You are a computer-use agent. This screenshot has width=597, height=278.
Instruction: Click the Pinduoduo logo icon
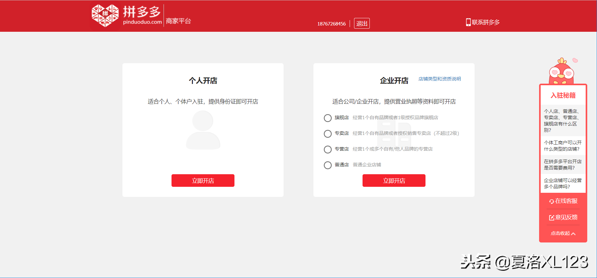[x=105, y=16]
